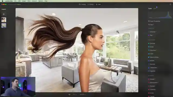
Task: Open the Relight AI tool
Action: click(x=152, y=79)
